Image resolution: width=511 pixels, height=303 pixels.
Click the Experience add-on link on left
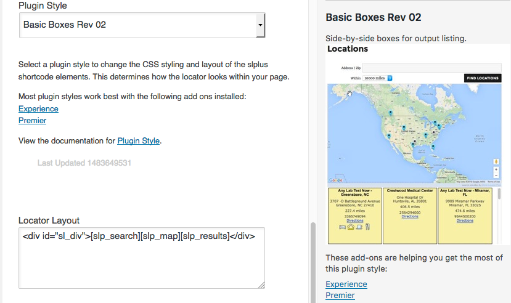click(38, 108)
